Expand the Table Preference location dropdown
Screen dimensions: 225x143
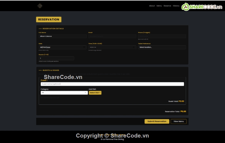pyautogui.click(x=162, y=47)
